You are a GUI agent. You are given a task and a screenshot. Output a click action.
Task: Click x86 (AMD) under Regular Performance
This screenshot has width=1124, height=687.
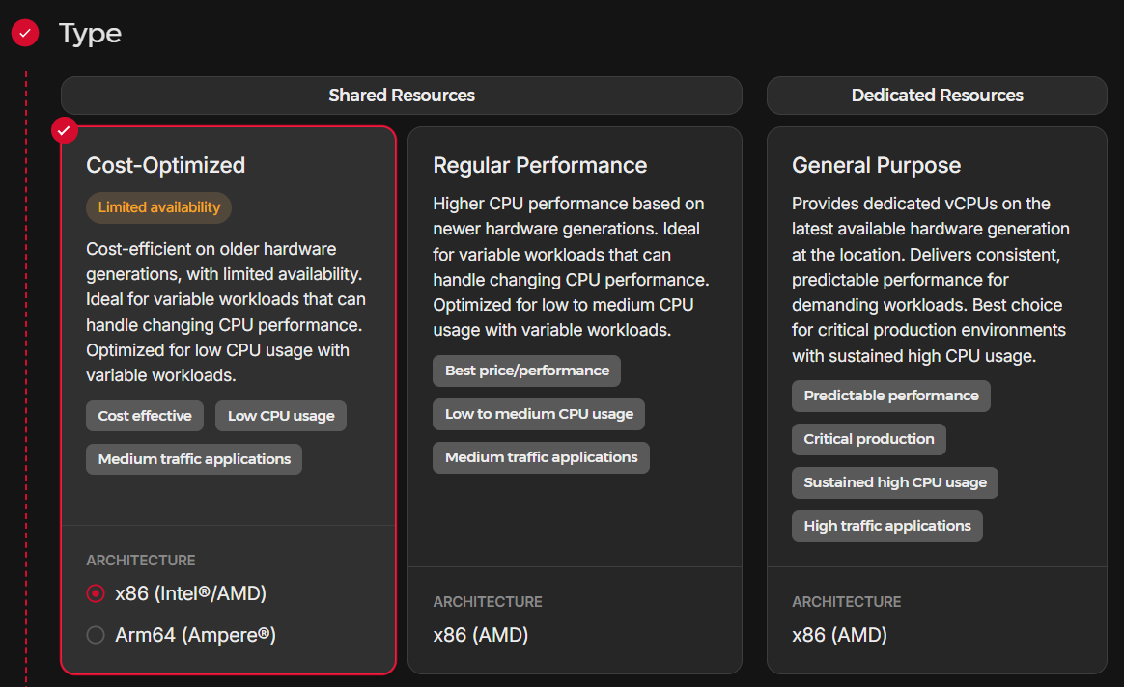pyautogui.click(x=481, y=635)
